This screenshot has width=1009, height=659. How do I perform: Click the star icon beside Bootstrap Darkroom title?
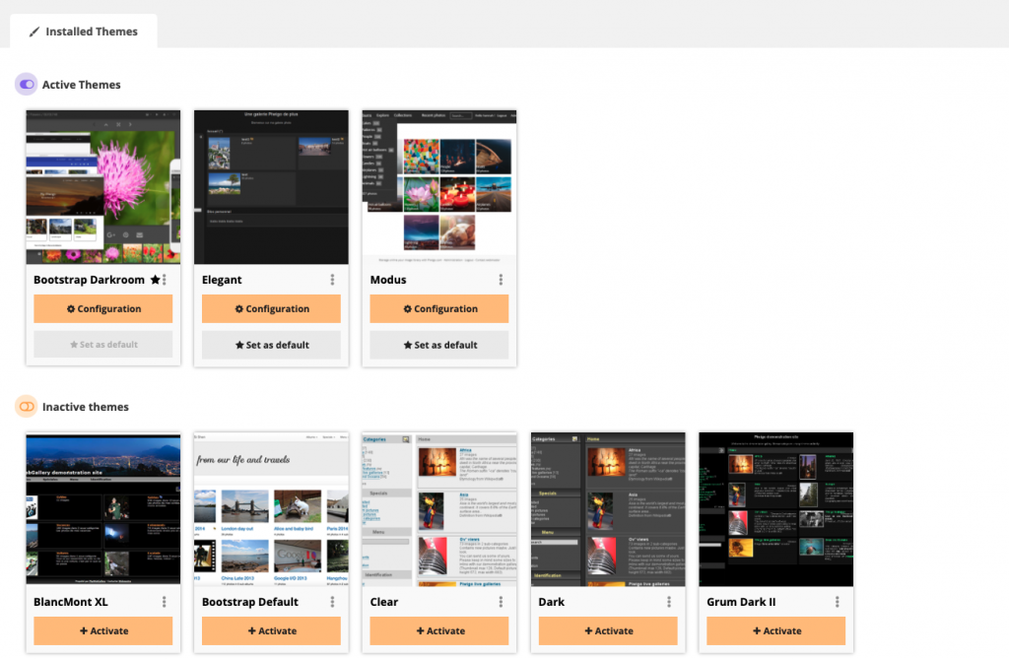click(x=154, y=280)
